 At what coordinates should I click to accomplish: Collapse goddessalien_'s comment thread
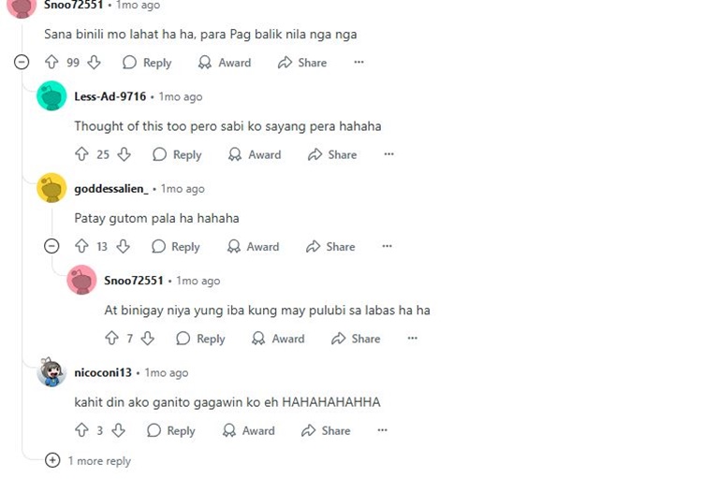click(51, 246)
